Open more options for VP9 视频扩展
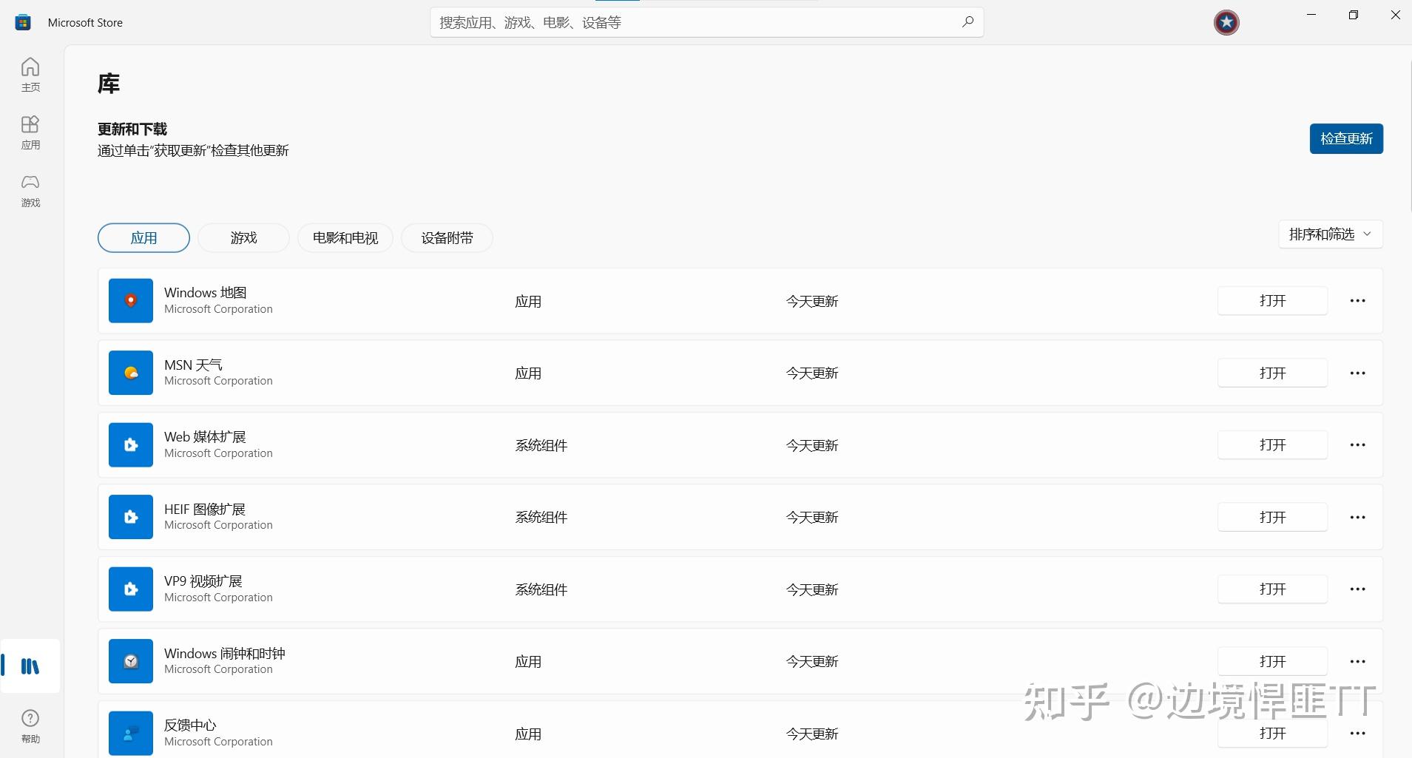This screenshot has height=758, width=1412. pyautogui.click(x=1357, y=589)
